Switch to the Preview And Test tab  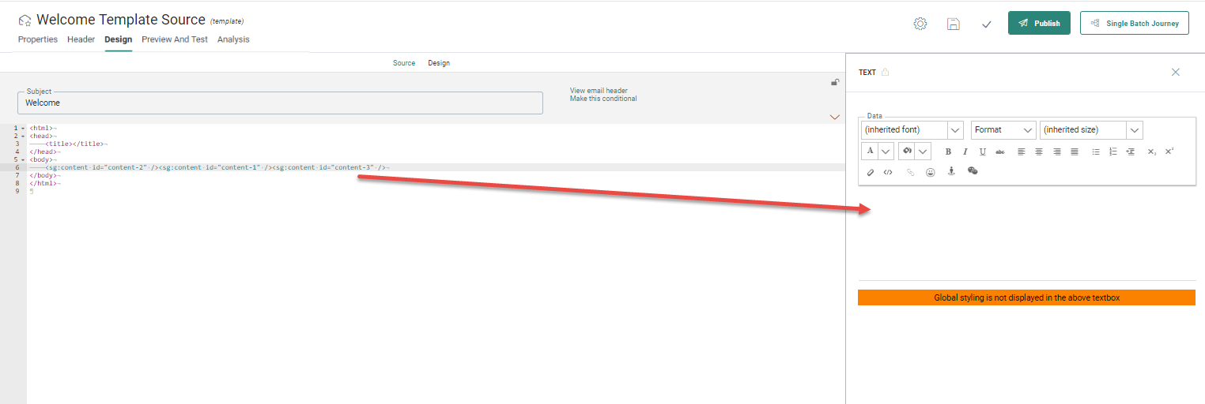click(174, 39)
